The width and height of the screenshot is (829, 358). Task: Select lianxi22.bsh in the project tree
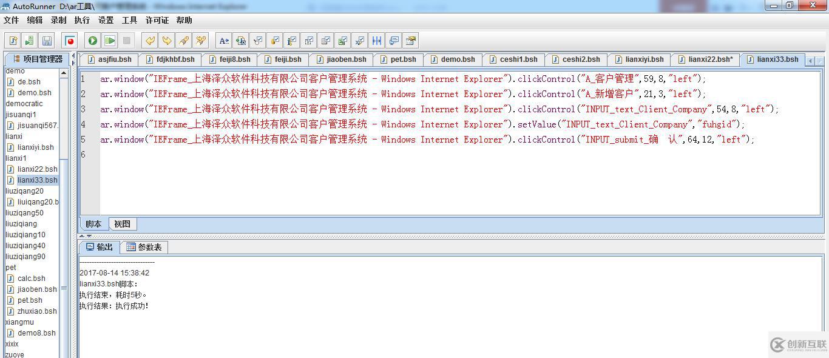(x=37, y=169)
